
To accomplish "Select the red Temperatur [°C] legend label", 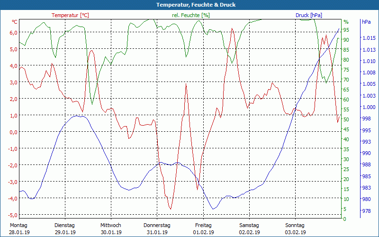I will [x=70, y=15].
